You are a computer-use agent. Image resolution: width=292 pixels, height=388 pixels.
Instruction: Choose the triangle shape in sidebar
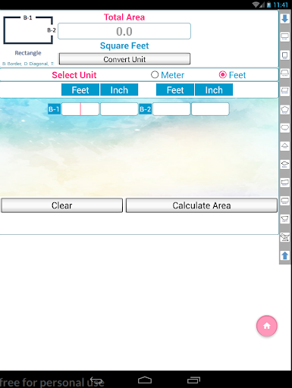285,145
